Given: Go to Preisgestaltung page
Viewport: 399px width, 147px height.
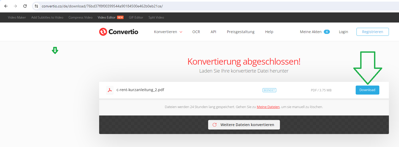Looking at the screenshot, I should (241, 32).
